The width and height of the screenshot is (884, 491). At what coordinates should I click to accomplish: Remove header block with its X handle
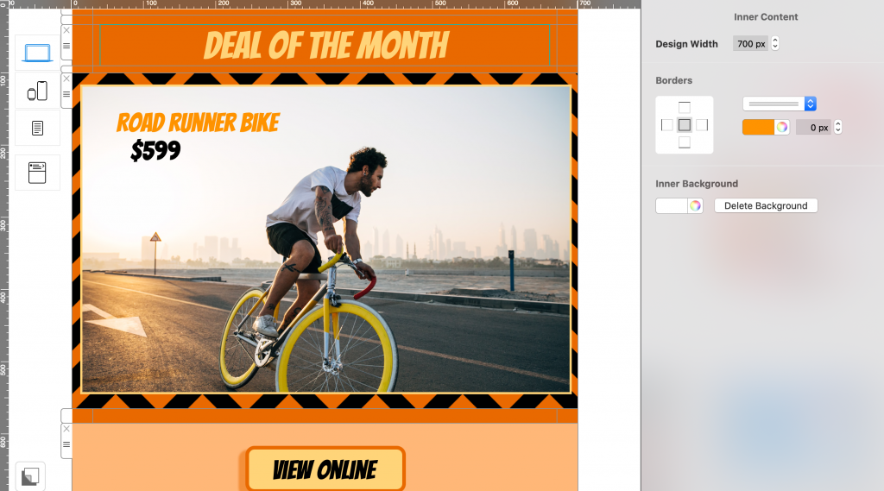tap(66, 30)
